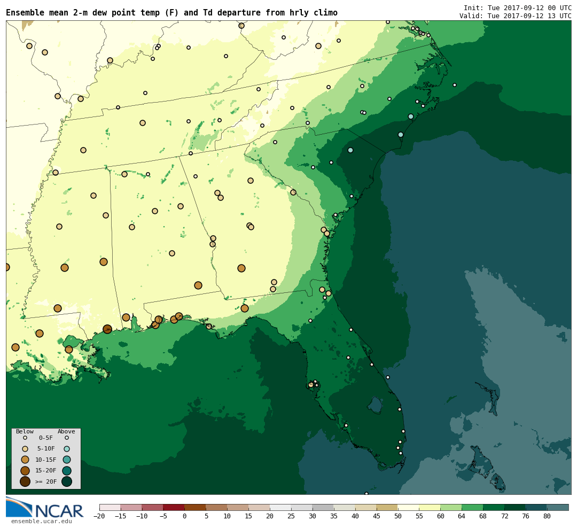Click the '76' colorbar tick label
The height and width of the screenshot is (528, 577).
(526, 516)
